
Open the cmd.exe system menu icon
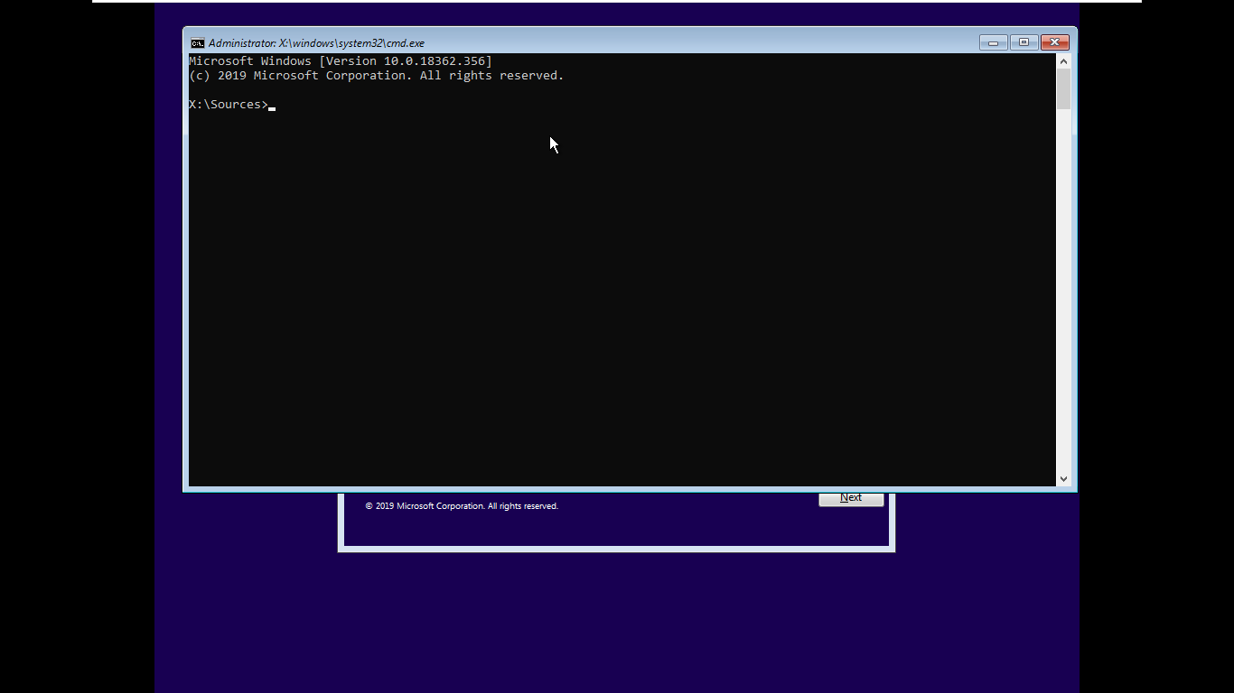pyautogui.click(x=197, y=42)
